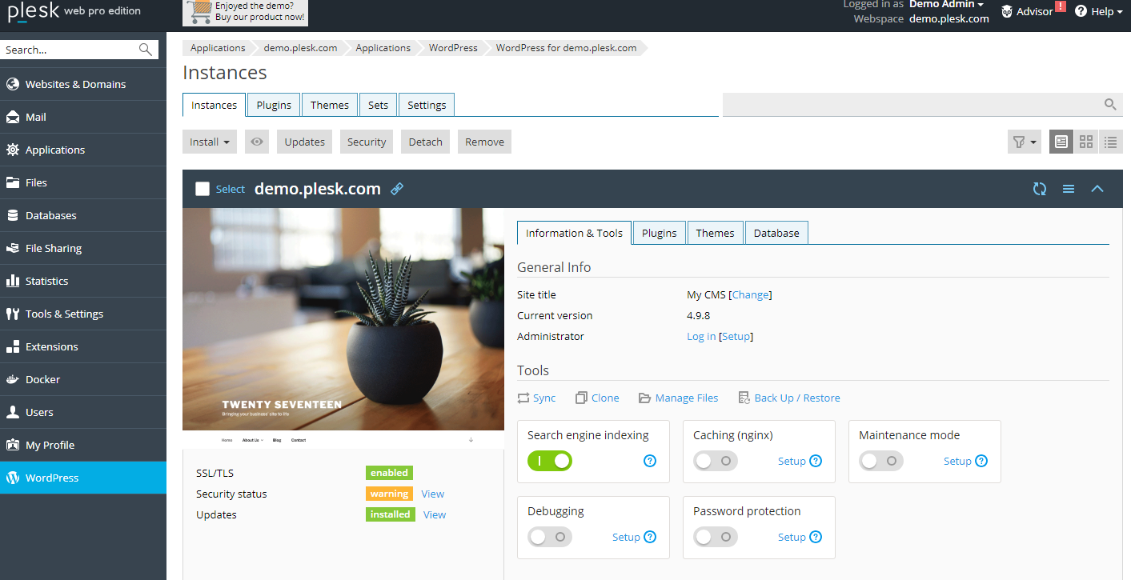Image resolution: width=1131 pixels, height=580 pixels.
Task: Click the search magnifier in the sidebar
Action: pos(145,50)
